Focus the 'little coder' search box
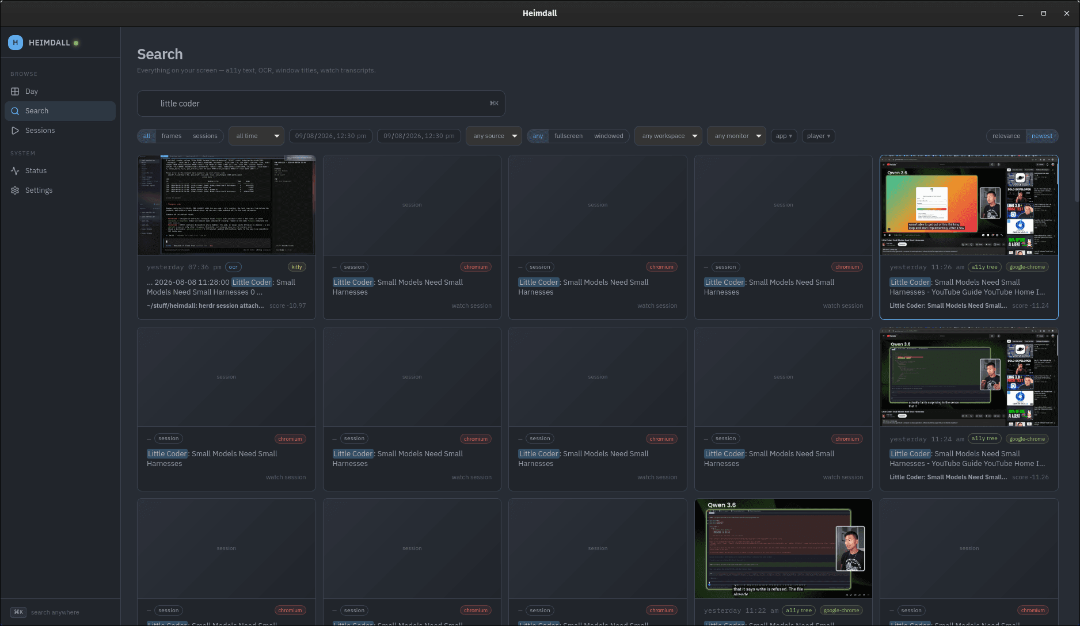Viewport: 1080px width, 626px height. tap(321, 104)
